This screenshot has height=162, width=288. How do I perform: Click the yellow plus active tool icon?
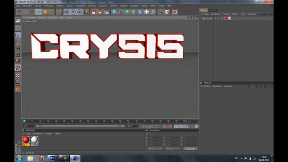pyautogui.click(x=59, y=12)
